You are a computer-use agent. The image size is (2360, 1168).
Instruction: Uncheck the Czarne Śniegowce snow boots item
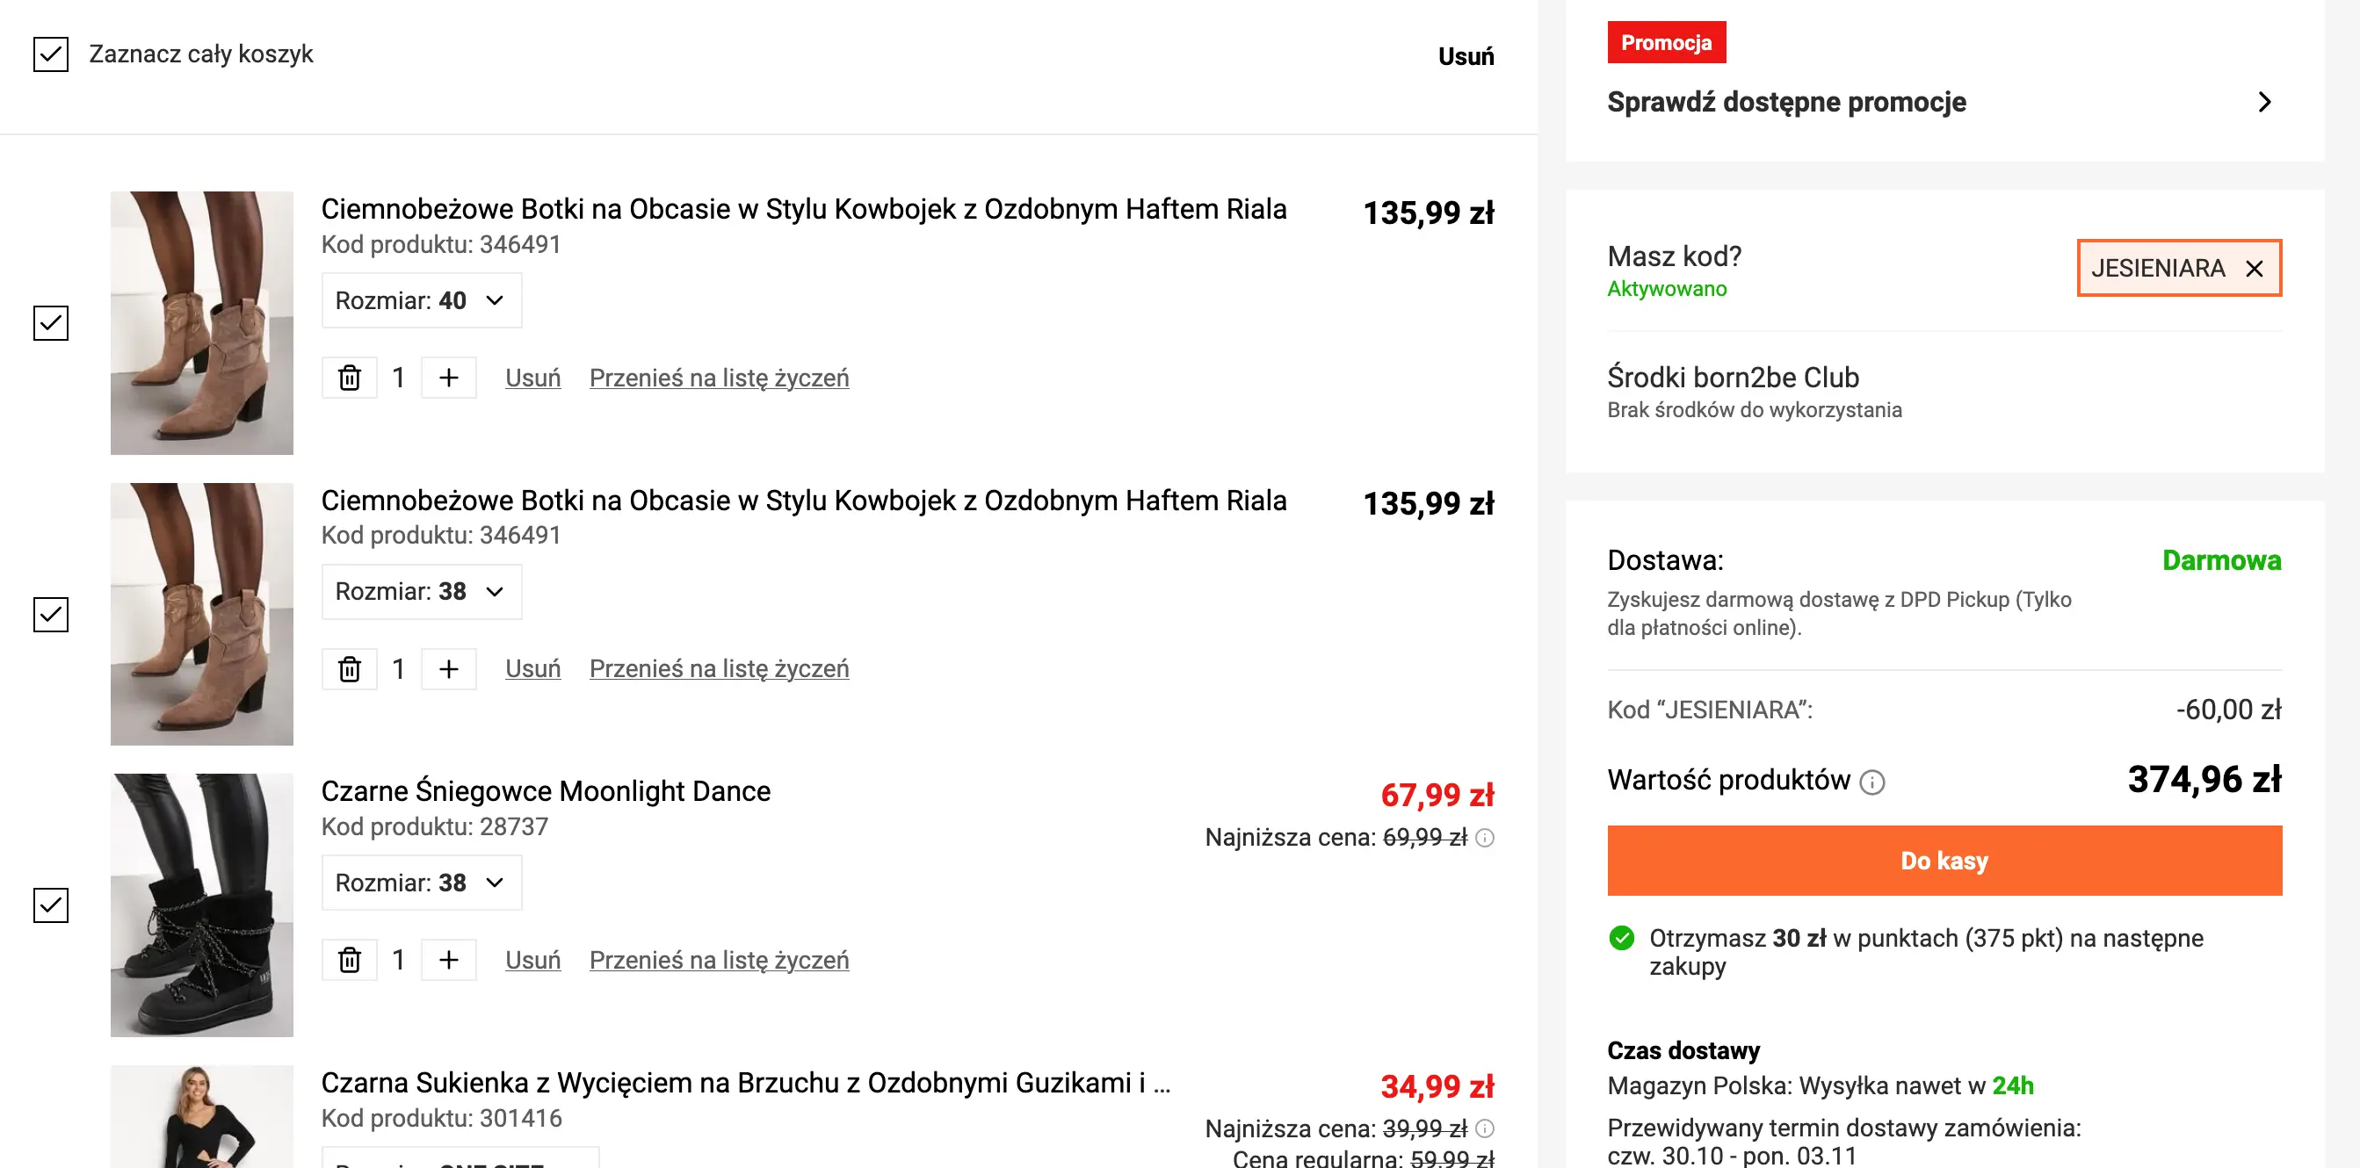[x=51, y=905]
